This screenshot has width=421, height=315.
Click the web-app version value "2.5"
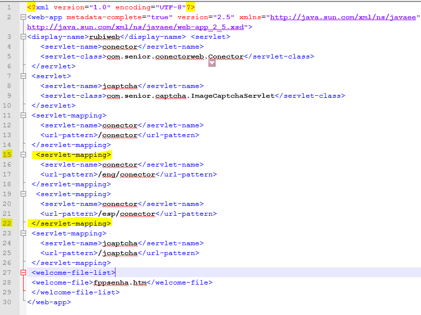click(x=224, y=17)
